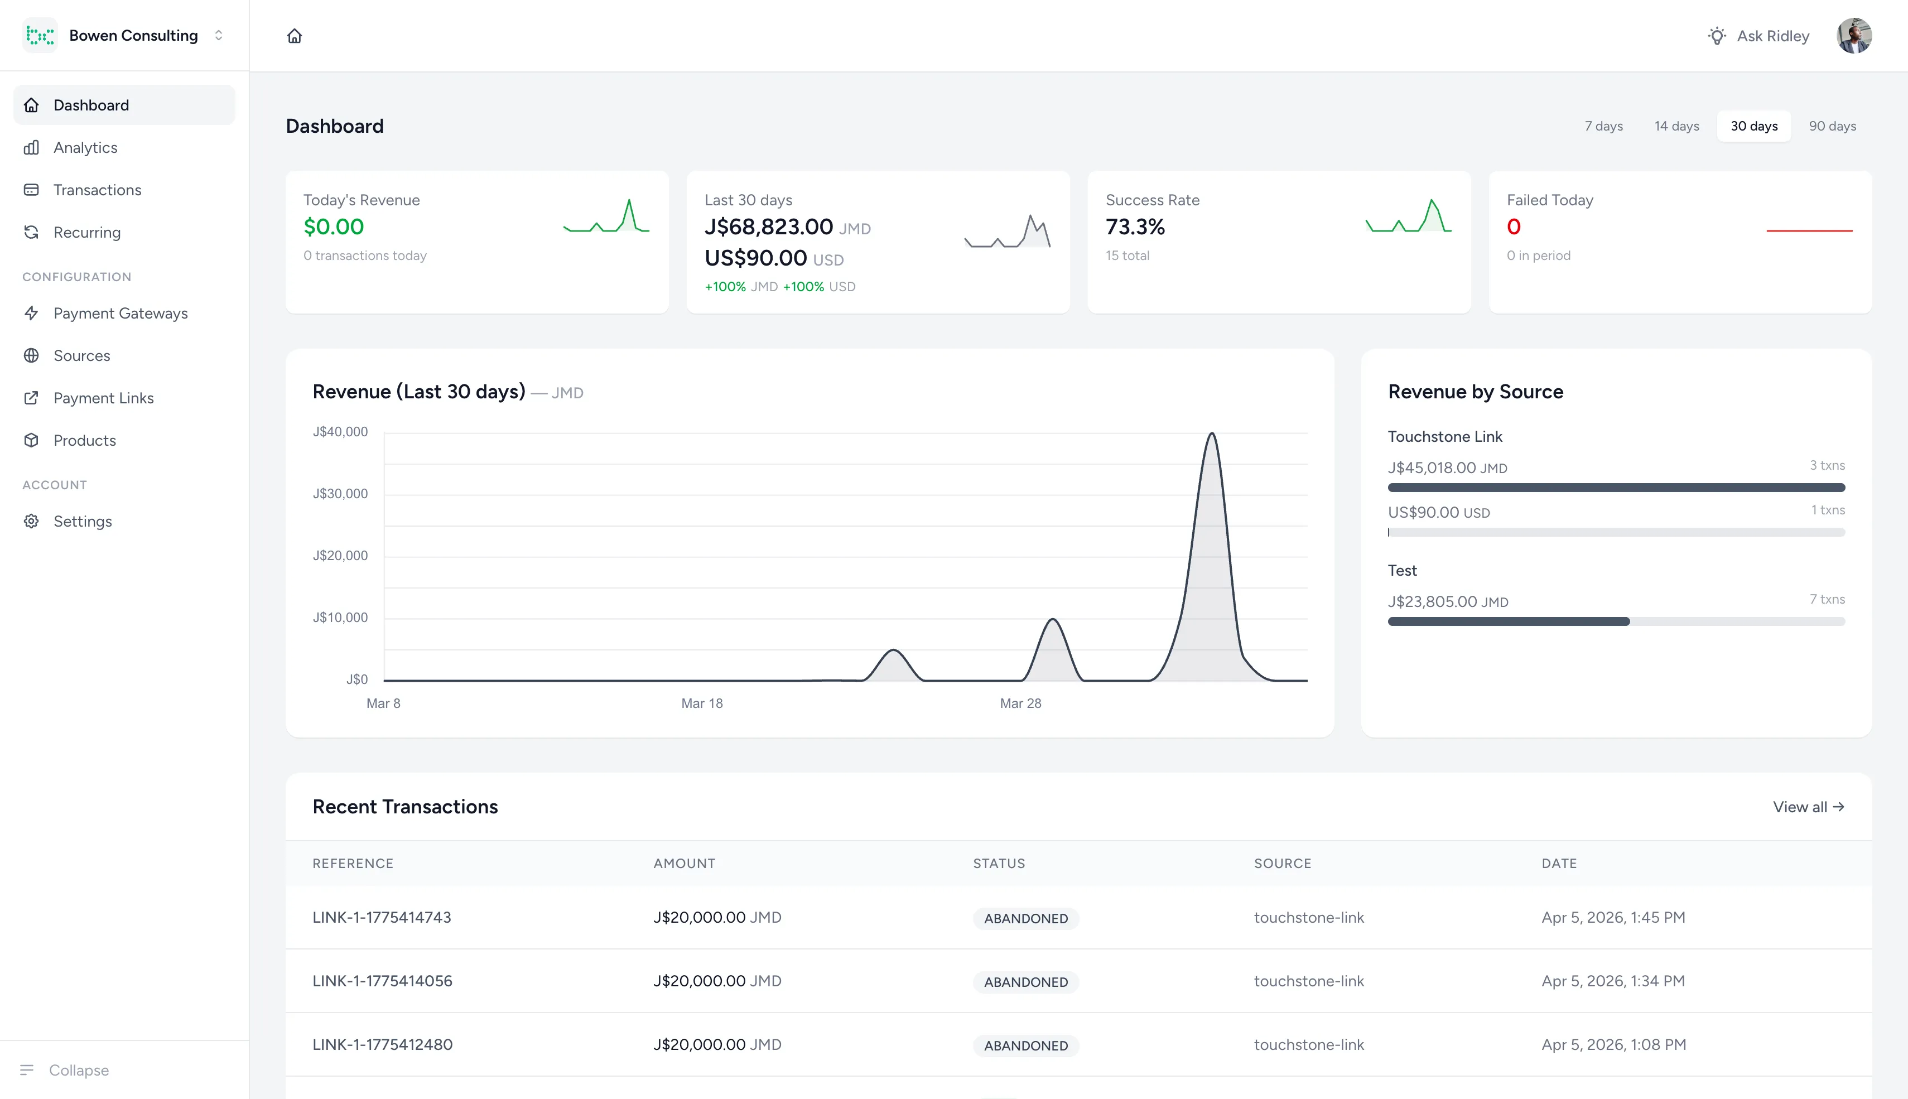Open the Recurring payments page
Screen dimensions: 1908x1099
[87, 232]
